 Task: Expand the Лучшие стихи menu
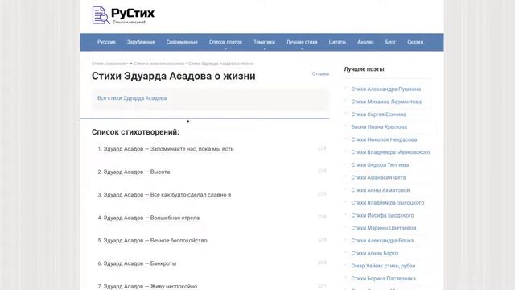[302, 42]
